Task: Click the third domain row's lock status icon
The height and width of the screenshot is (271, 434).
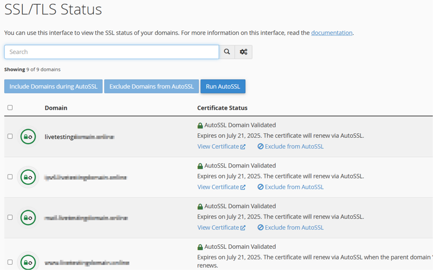Action: pos(28,217)
